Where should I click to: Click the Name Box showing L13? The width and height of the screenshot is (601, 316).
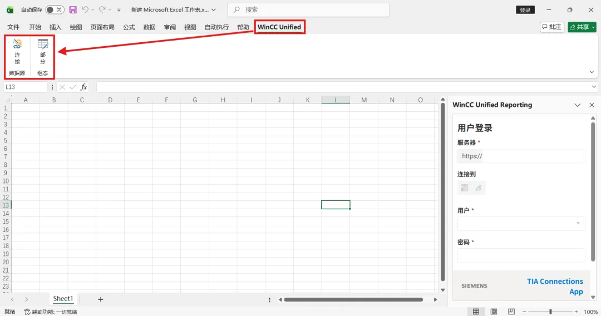tap(25, 87)
